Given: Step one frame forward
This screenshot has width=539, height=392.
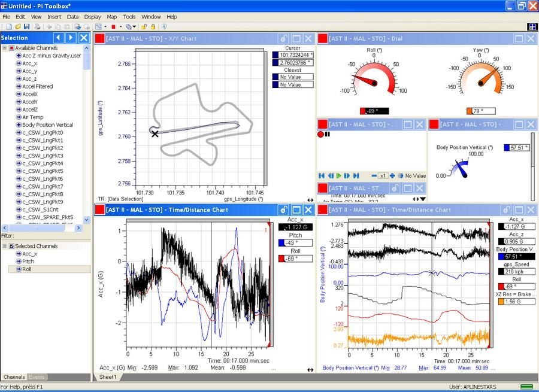Looking at the screenshot, I should pyautogui.click(x=347, y=175).
